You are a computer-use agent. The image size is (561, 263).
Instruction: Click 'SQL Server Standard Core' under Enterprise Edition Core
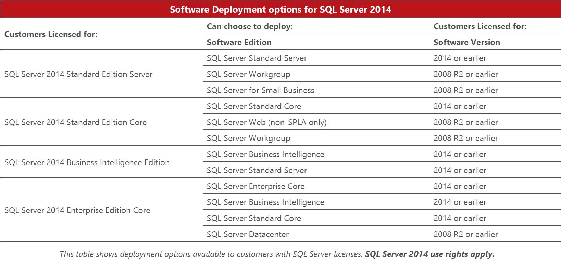pyautogui.click(x=254, y=218)
